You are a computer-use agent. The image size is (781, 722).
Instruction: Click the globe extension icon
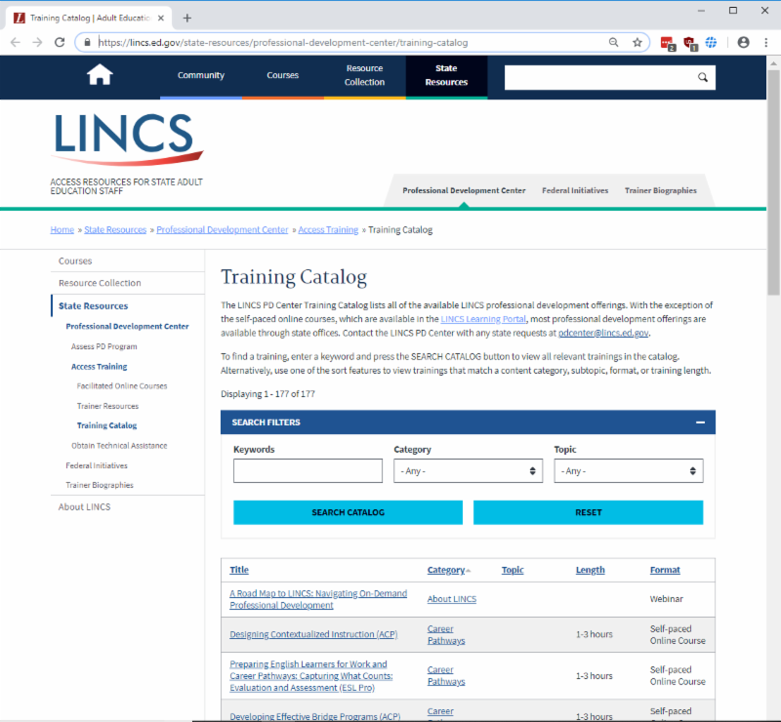(x=712, y=42)
